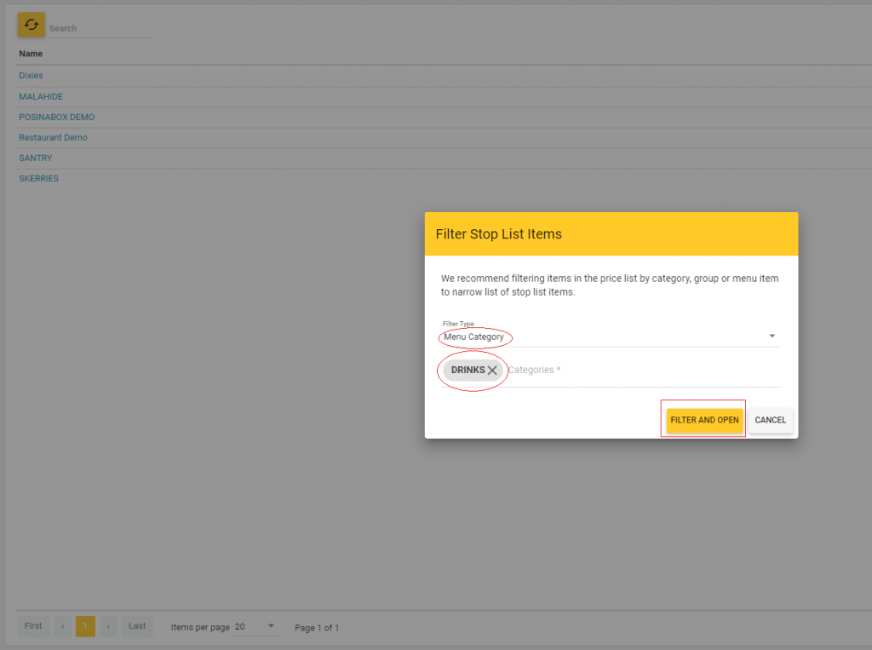Screen dimensions: 872x650
Task: Jump to the First page
Action: (x=33, y=625)
